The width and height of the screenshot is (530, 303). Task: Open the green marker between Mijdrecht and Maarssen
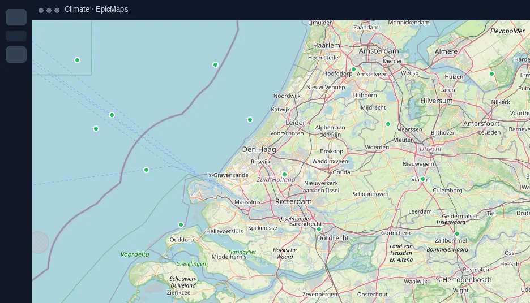coord(388,124)
